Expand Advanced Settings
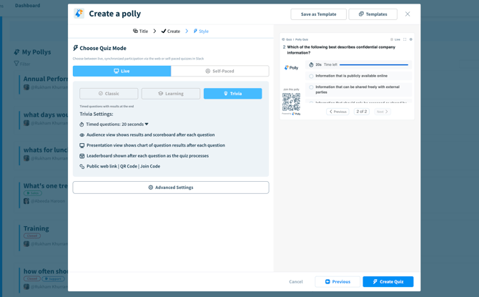 tap(170, 188)
